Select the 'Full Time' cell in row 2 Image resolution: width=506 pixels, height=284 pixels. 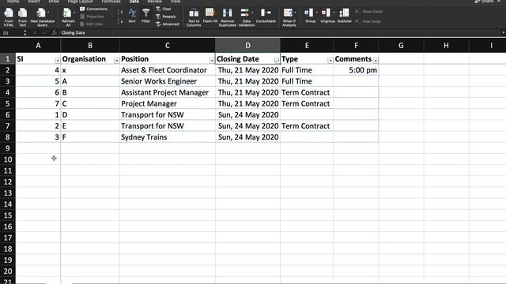pyautogui.click(x=307, y=70)
